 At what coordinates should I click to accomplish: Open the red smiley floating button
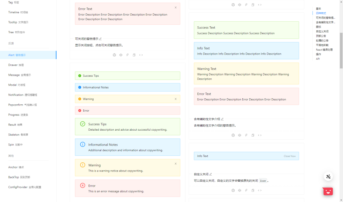[x=328, y=191]
